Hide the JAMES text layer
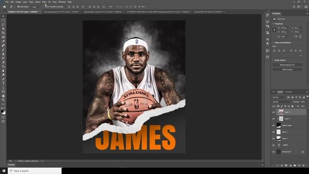The image size is (309, 174). tap(273, 145)
